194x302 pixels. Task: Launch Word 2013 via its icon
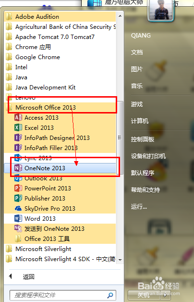click(18, 218)
